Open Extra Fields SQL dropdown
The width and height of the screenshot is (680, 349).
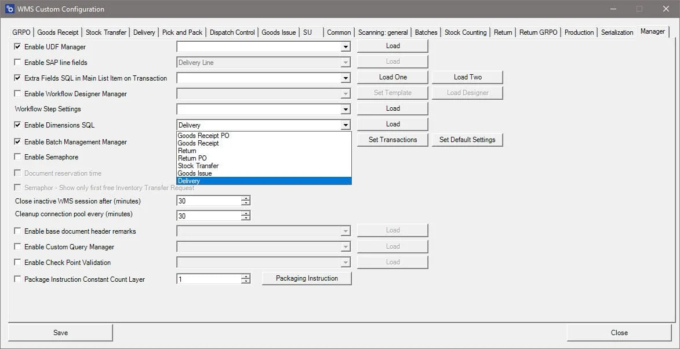345,78
